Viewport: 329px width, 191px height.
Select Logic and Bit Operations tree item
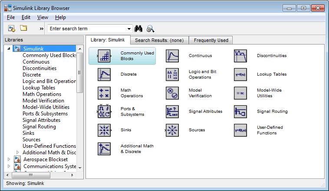pyautogui.click(x=49, y=81)
